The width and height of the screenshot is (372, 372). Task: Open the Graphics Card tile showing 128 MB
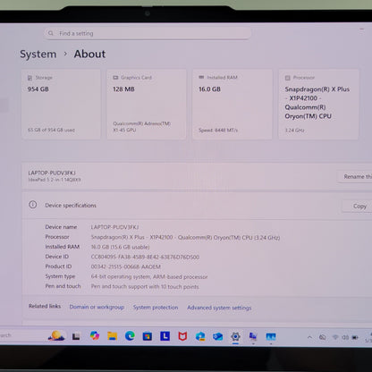click(147, 104)
